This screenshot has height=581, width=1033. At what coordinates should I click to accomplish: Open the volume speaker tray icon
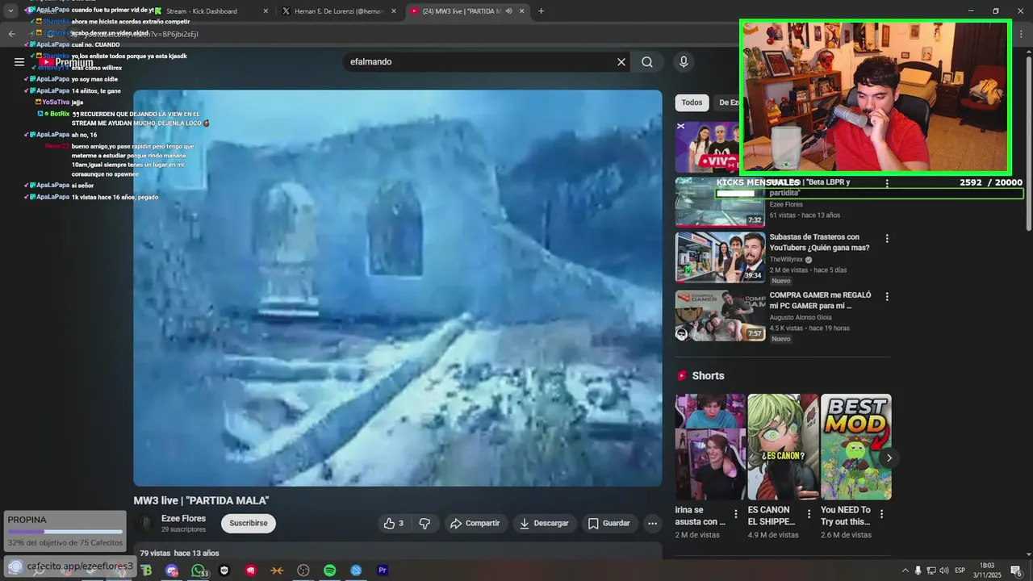(943, 571)
